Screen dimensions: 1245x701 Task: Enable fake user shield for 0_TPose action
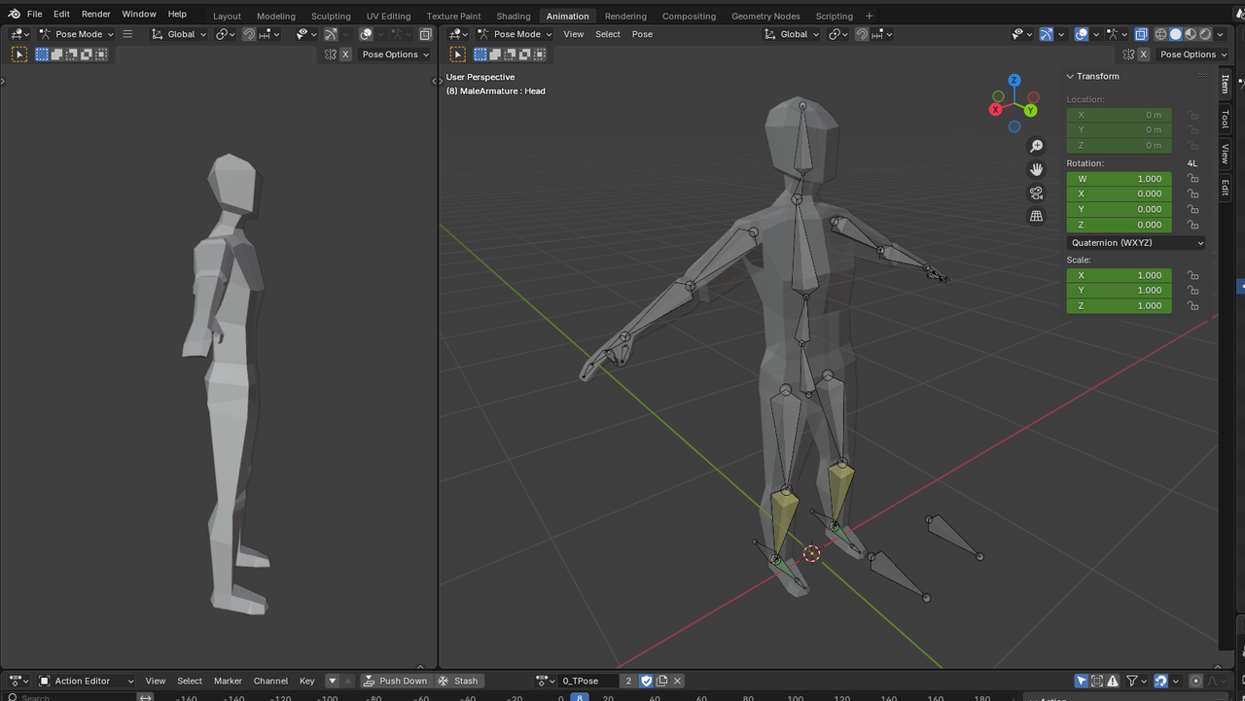point(646,681)
